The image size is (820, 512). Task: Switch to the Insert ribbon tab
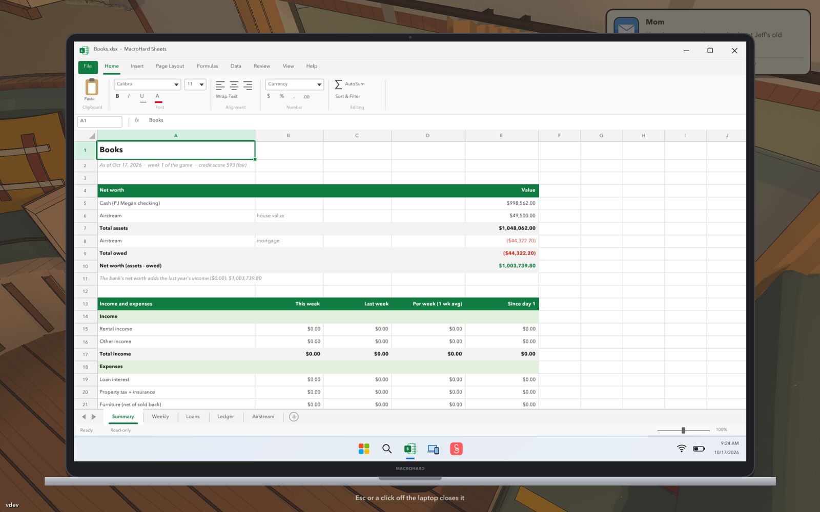click(x=137, y=66)
